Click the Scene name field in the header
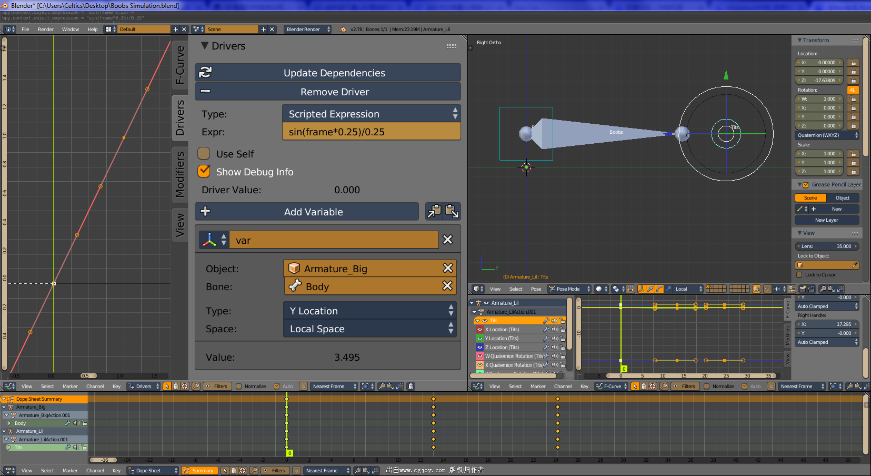The image size is (871, 476). 232,29
